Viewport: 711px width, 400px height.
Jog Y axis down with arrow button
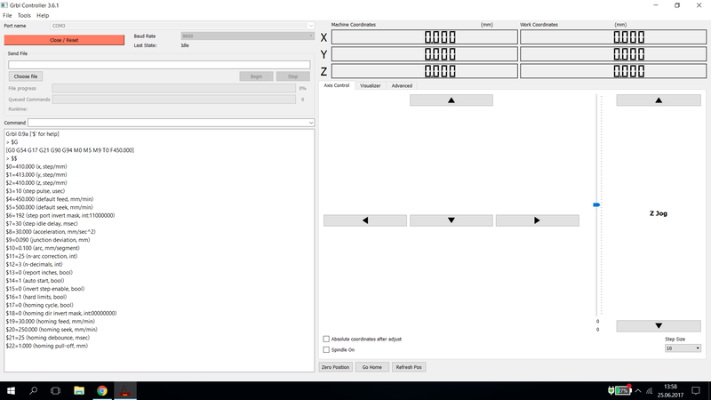451,220
